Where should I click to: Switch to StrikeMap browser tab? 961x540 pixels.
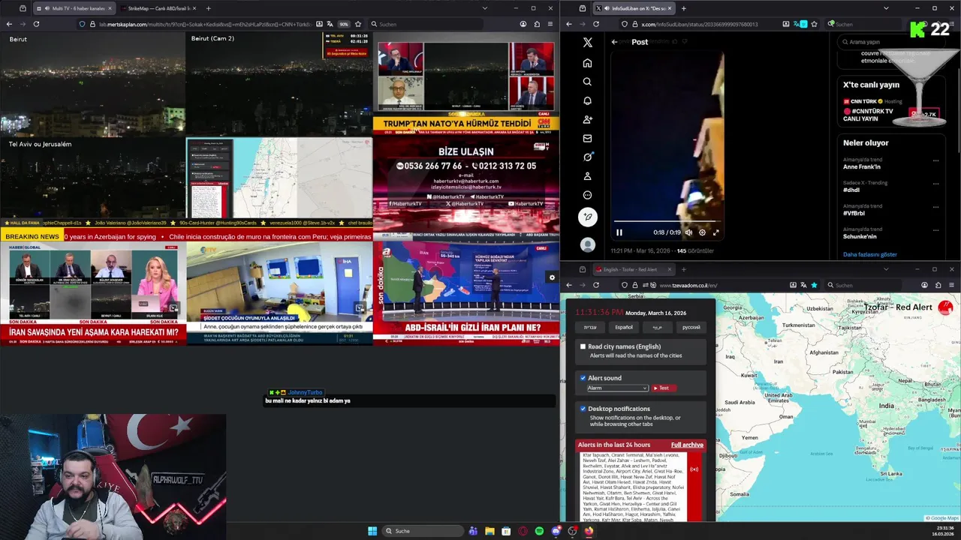(x=158, y=8)
